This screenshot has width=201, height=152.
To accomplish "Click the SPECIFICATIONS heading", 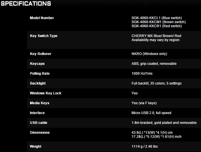I will click(x=26, y=4).
